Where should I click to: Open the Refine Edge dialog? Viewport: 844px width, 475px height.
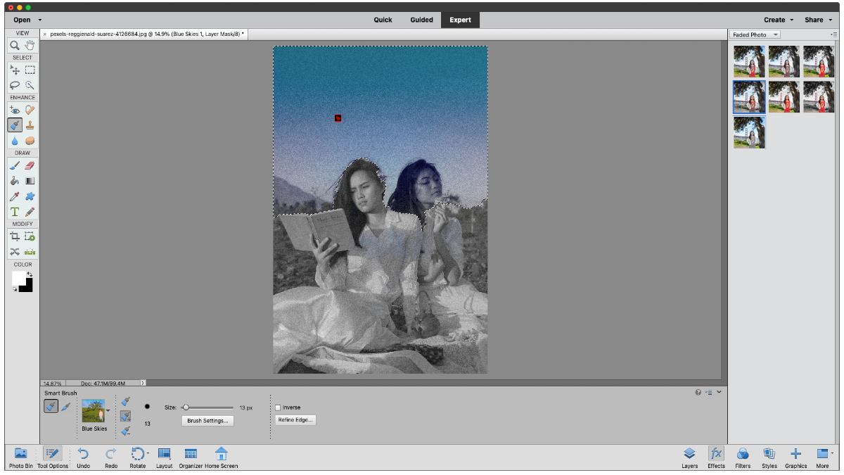tap(295, 420)
